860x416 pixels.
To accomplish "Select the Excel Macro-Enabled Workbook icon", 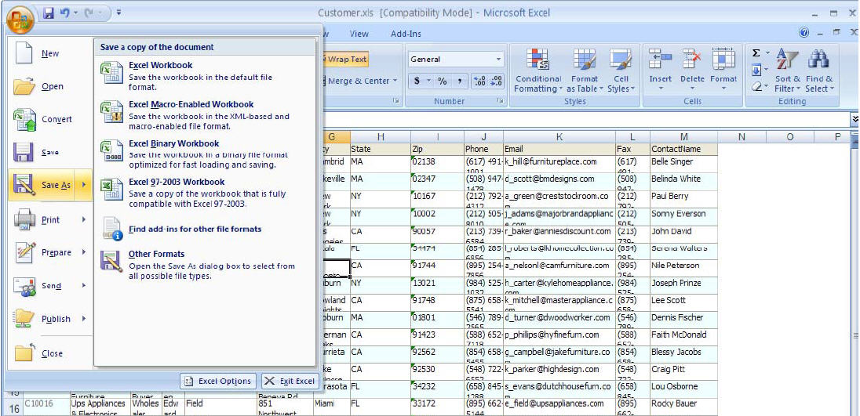I will click(112, 112).
